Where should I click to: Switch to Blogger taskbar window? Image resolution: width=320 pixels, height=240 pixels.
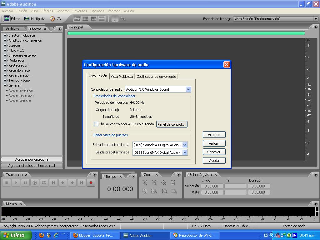pyautogui.click(x=95, y=236)
